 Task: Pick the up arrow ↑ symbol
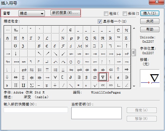click(127, 46)
